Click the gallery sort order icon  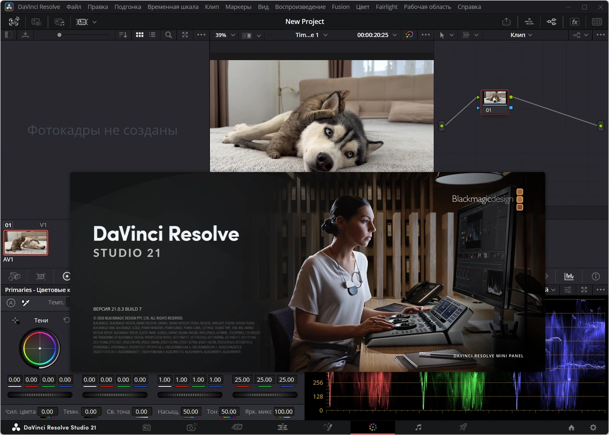[123, 35]
